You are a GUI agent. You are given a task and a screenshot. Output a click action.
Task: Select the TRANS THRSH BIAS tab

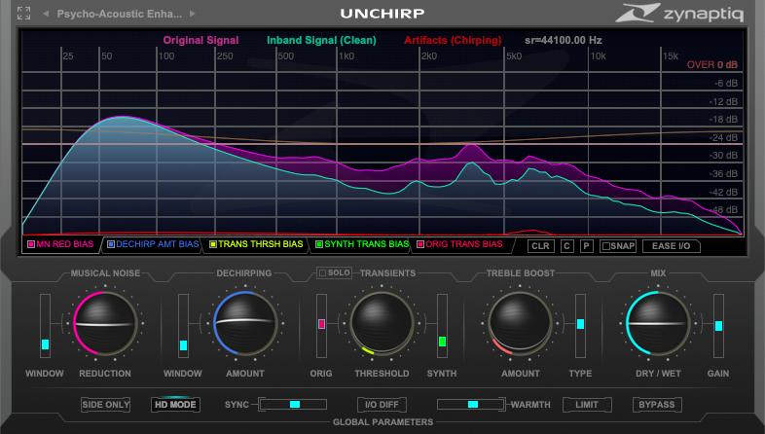tap(256, 244)
